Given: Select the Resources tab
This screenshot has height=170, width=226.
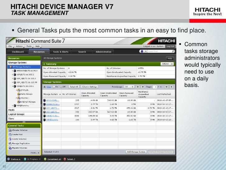Looking at the screenshot, I should click(39, 52).
